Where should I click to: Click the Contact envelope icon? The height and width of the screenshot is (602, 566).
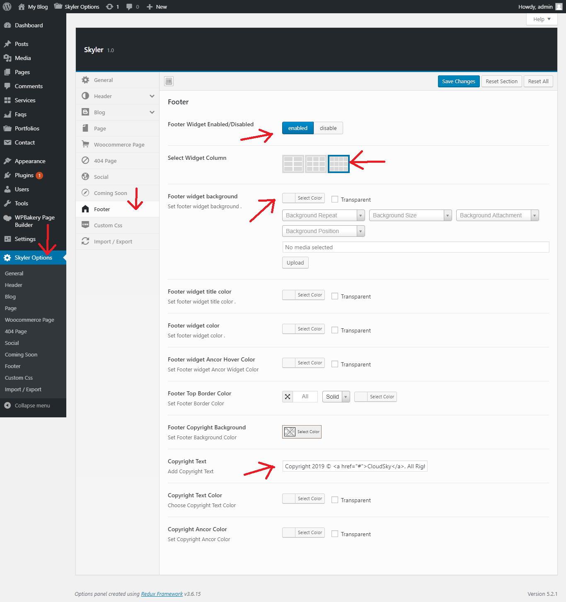pyautogui.click(x=7, y=142)
